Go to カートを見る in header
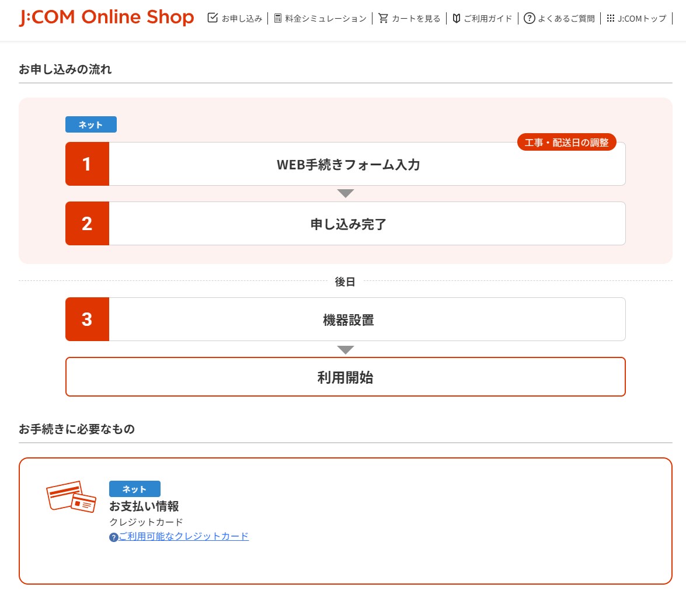This screenshot has height=594, width=686. (416, 19)
